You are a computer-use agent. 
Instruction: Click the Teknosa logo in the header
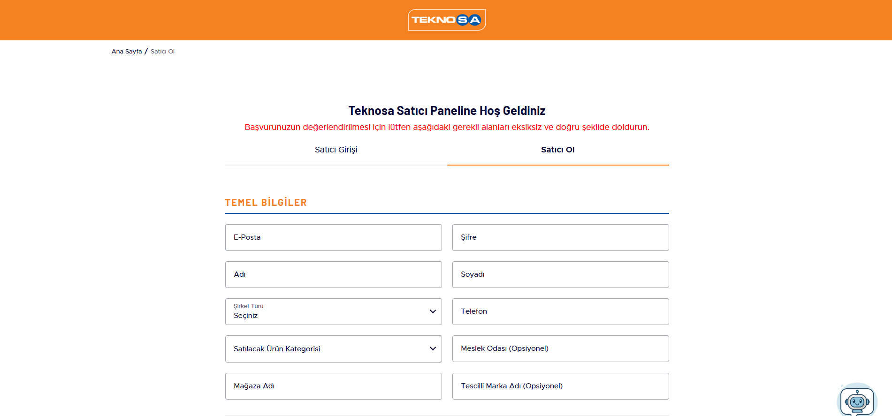446,20
